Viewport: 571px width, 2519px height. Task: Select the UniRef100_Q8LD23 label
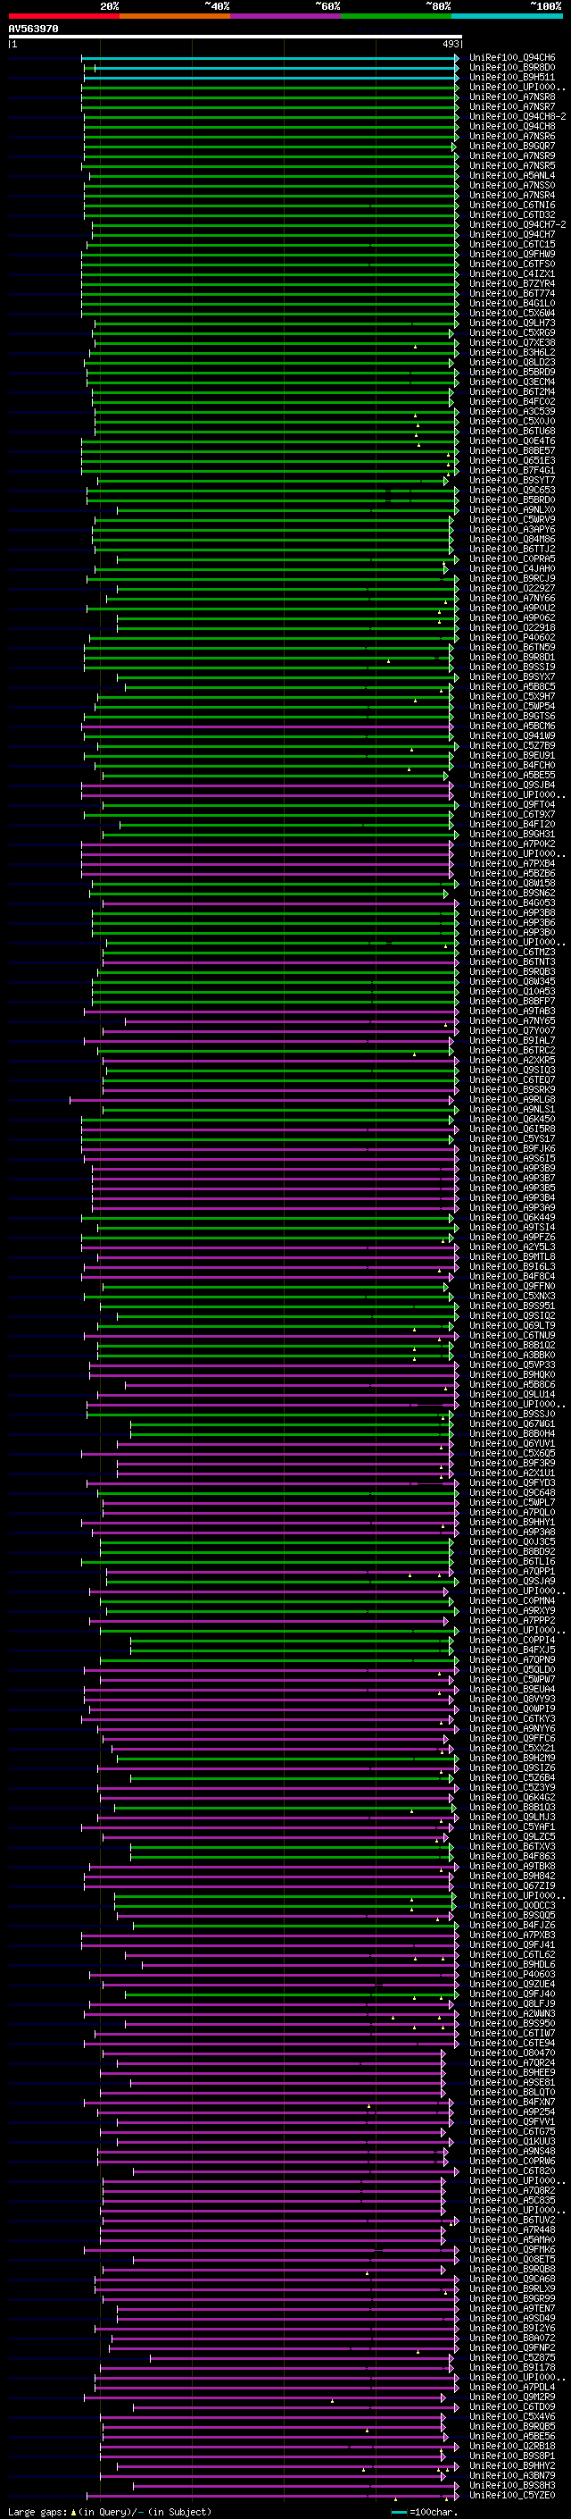pyautogui.click(x=512, y=363)
